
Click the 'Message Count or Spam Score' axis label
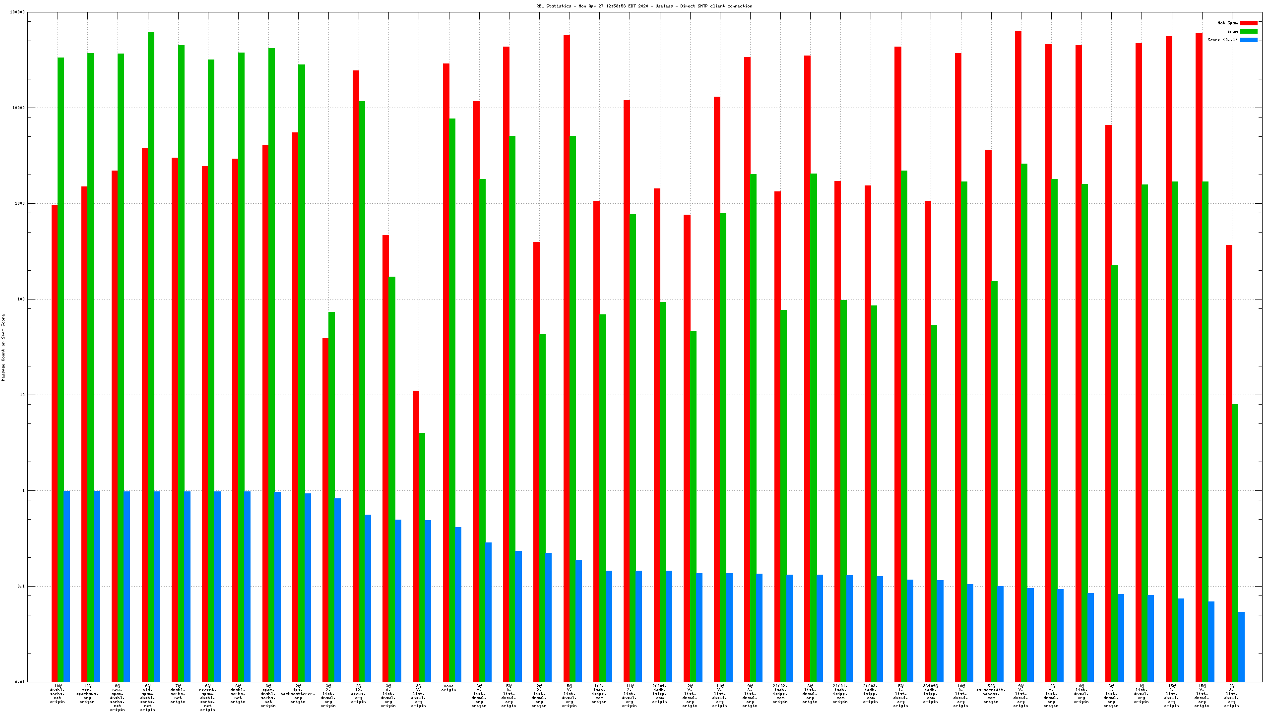pyautogui.click(x=3, y=347)
